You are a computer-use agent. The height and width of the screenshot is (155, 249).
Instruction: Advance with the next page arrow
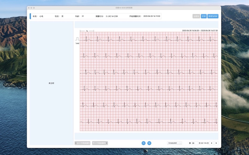(216, 143)
